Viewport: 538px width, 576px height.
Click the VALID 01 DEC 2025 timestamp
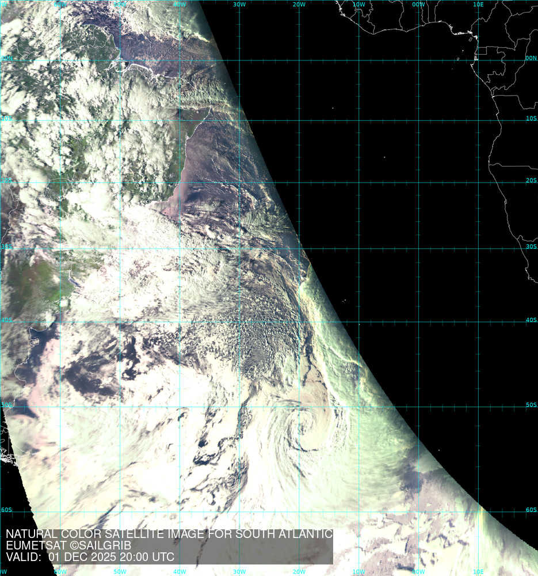pyautogui.click(x=90, y=558)
